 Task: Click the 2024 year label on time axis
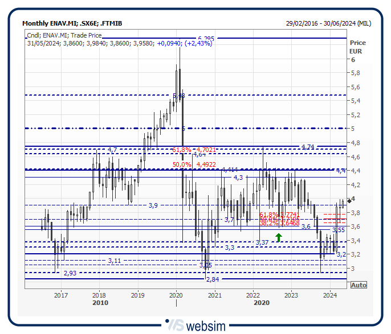(329, 295)
